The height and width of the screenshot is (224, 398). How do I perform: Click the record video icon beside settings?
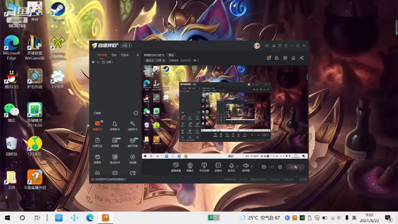264,167
